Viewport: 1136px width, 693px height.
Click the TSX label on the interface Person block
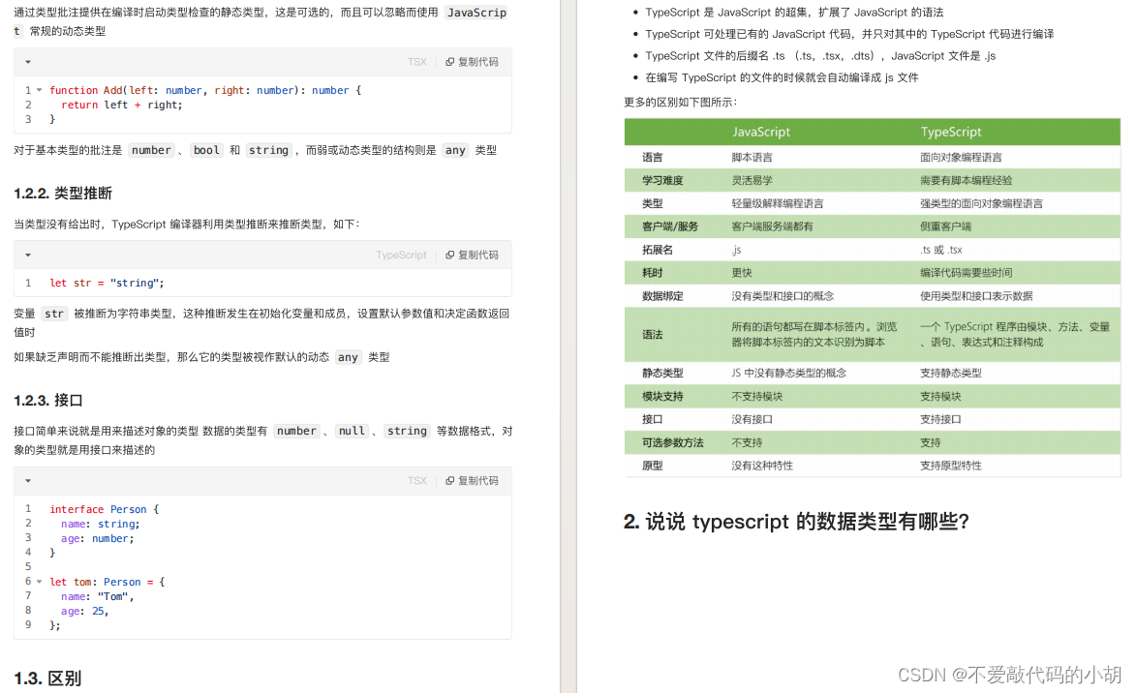point(417,481)
